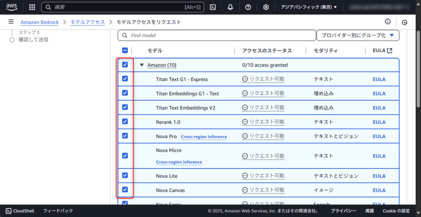Click the モデル column header
Image resolution: width=421 pixels, height=217 pixels.
point(155,51)
